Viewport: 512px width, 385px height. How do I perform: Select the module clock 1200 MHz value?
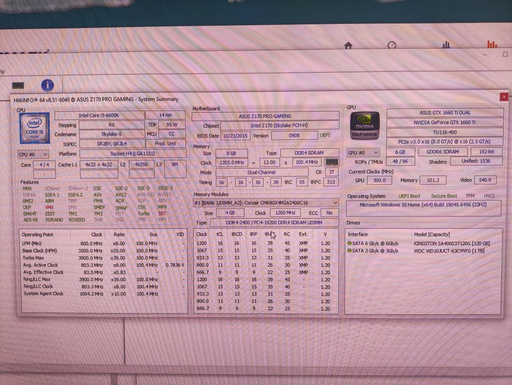(285, 213)
